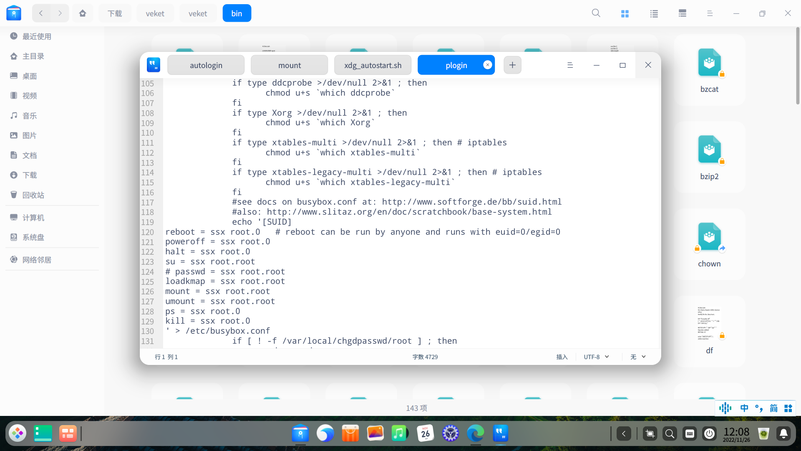801x451 pixels.
Task: Toggle simplified Chinese mode button
Action: (x=773, y=408)
